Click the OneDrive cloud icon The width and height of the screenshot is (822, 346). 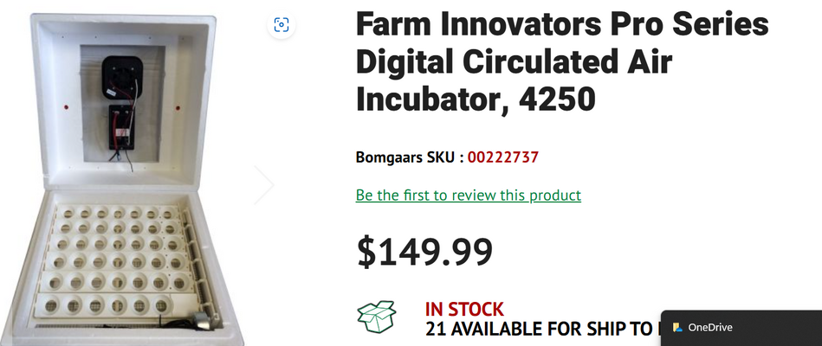point(678,328)
